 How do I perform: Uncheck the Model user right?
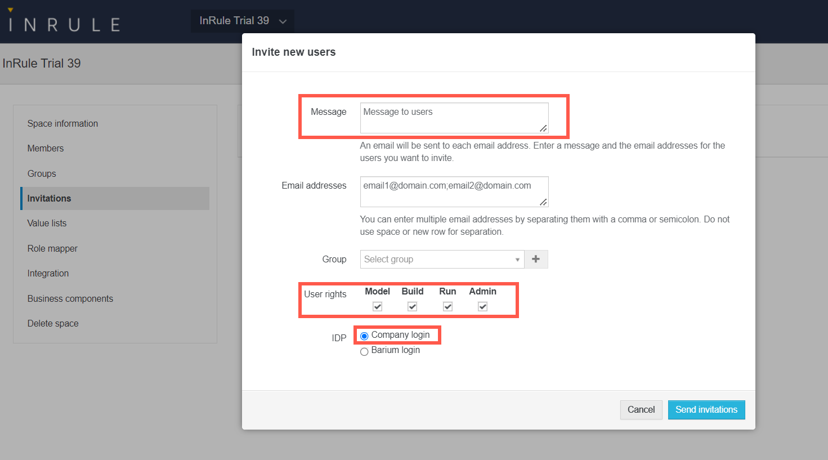coord(377,306)
